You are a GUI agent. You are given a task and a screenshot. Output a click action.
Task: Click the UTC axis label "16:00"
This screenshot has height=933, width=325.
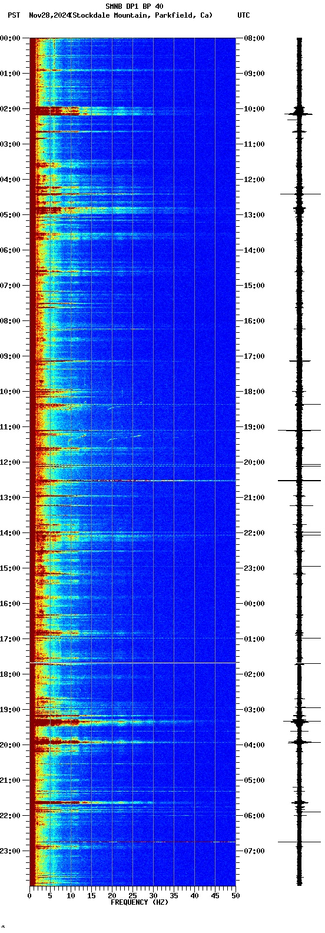tap(254, 321)
